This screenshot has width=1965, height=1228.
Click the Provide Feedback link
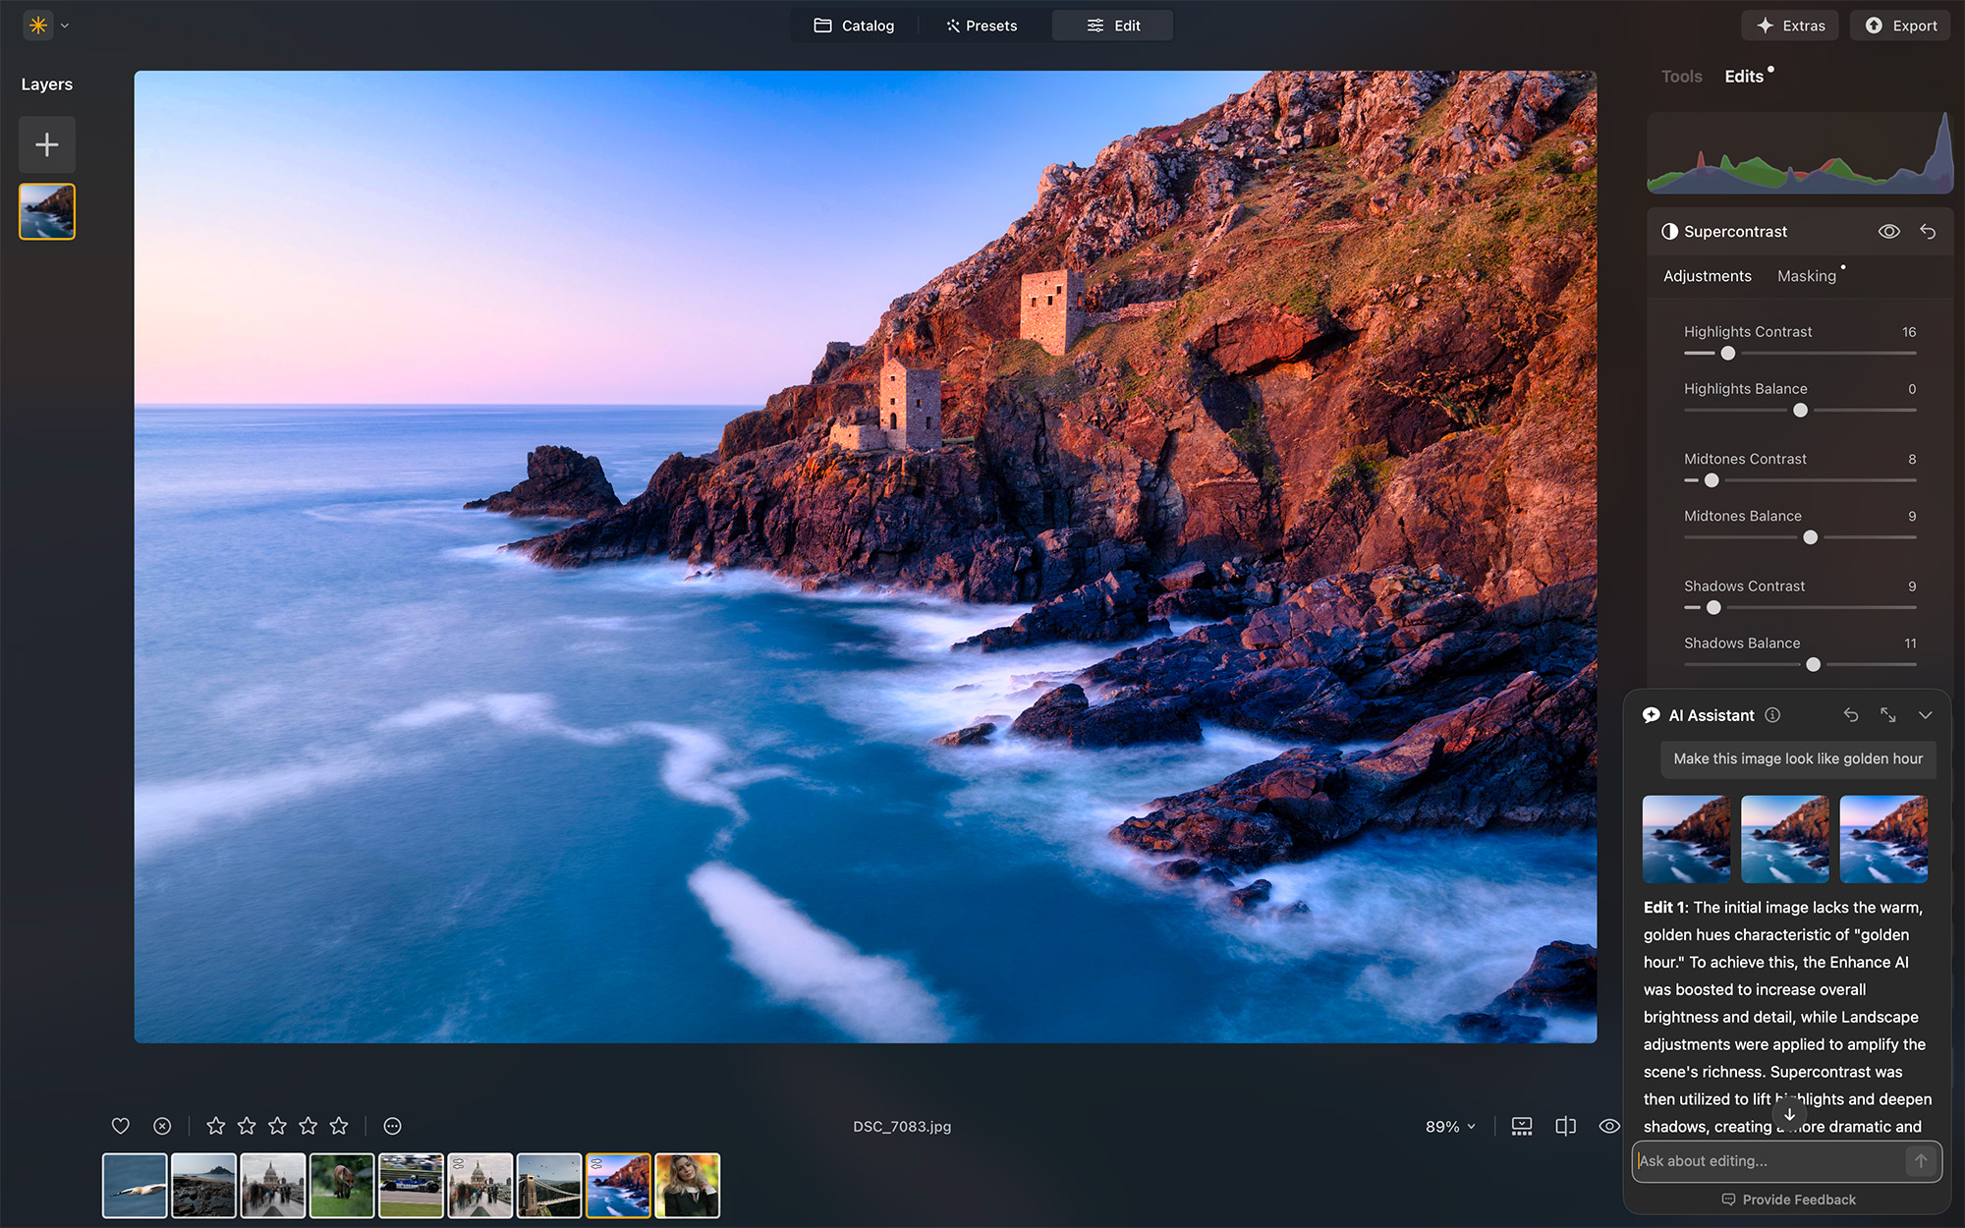tap(1788, 1199)
